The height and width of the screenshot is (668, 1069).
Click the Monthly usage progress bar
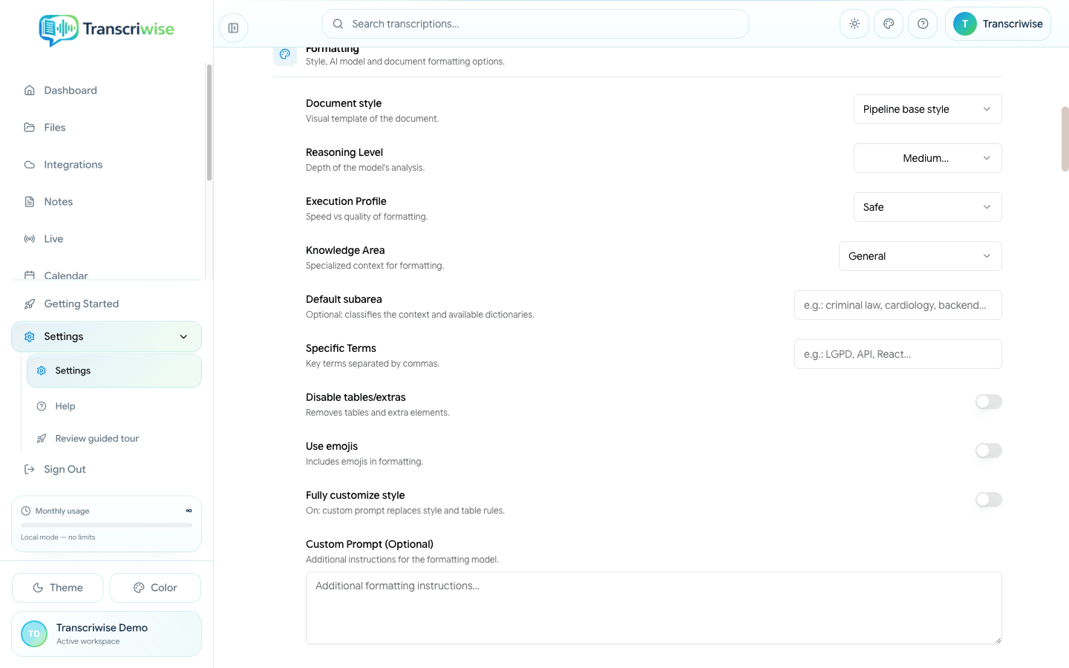tap(106, 525)
